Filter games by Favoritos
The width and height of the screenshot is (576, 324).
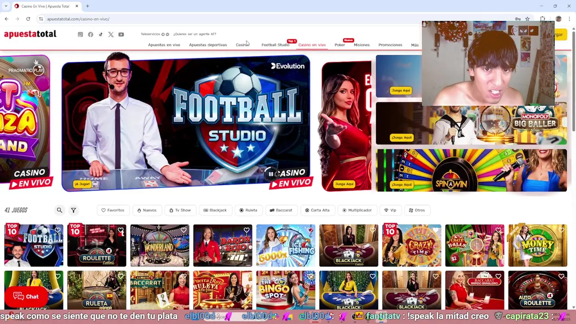click(112, 210)
